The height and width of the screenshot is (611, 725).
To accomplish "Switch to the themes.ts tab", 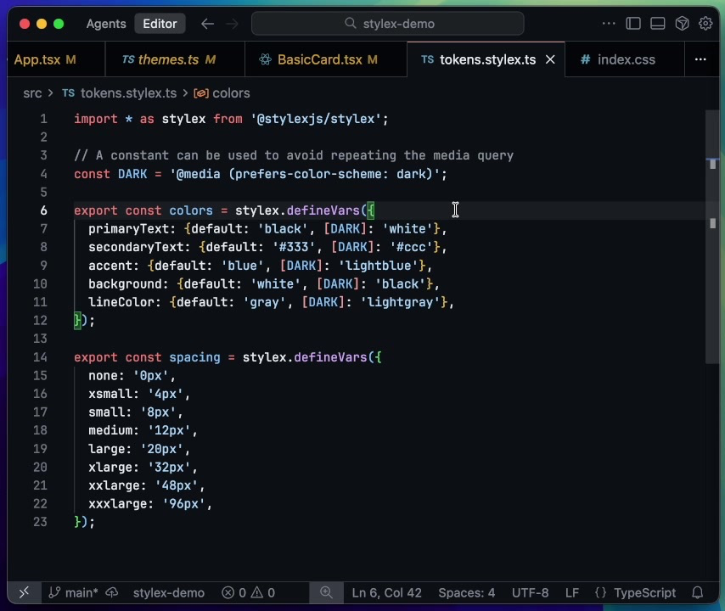I will click(x=168, y=59).
